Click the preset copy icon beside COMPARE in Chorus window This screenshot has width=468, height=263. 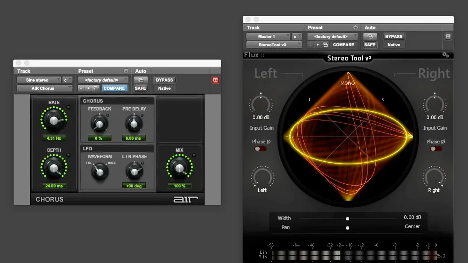point(96,88)
